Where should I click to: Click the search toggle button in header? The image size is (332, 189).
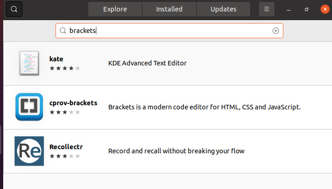point(14,9)
